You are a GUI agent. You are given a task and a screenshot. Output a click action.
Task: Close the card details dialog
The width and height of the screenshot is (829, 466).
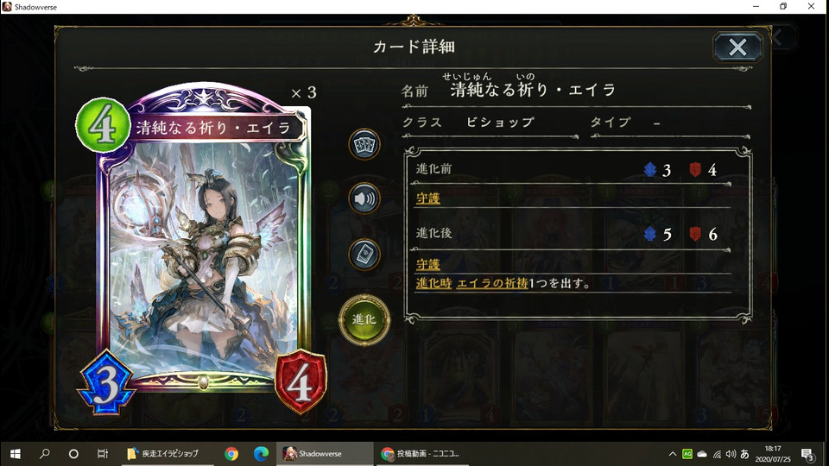point(737,47)
